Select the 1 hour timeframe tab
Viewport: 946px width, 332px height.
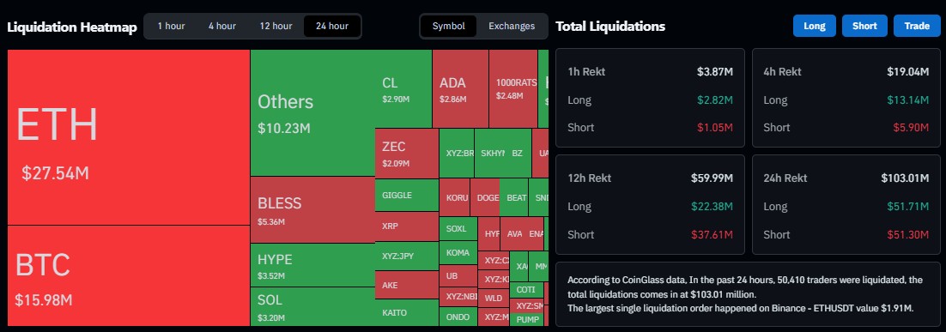[x=172, y=26]
